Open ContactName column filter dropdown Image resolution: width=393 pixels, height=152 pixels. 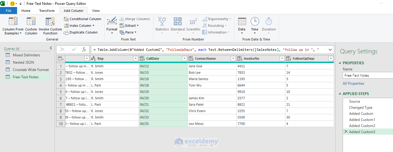coord(233,58)
